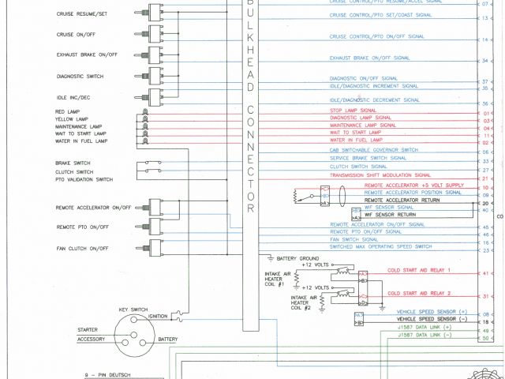Click the Battery Ground symbol
Viewport: 505px width, 379px height.
point(271,258)
